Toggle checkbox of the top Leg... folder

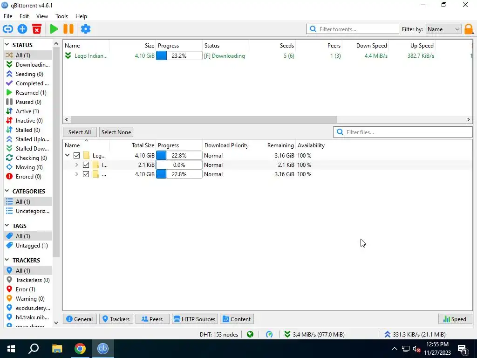tap(77, 156)
